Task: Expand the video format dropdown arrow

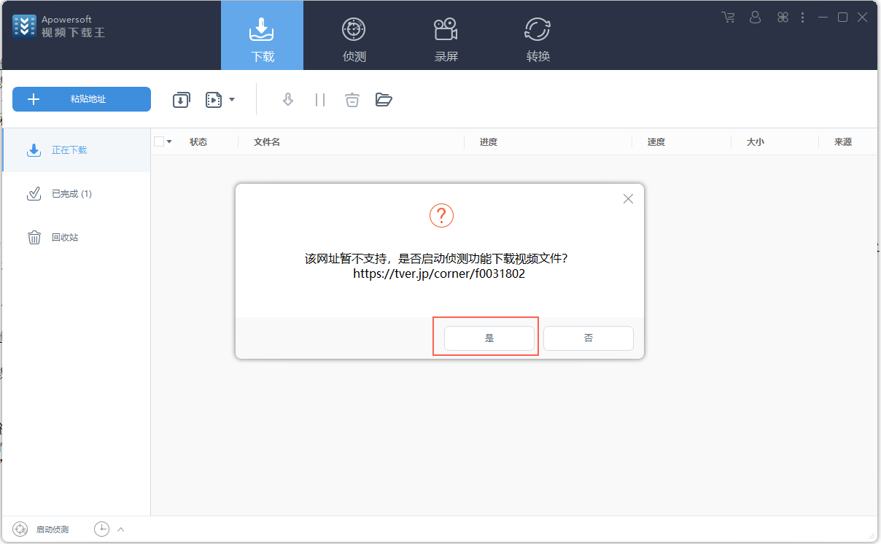Action: coord(232,99)
